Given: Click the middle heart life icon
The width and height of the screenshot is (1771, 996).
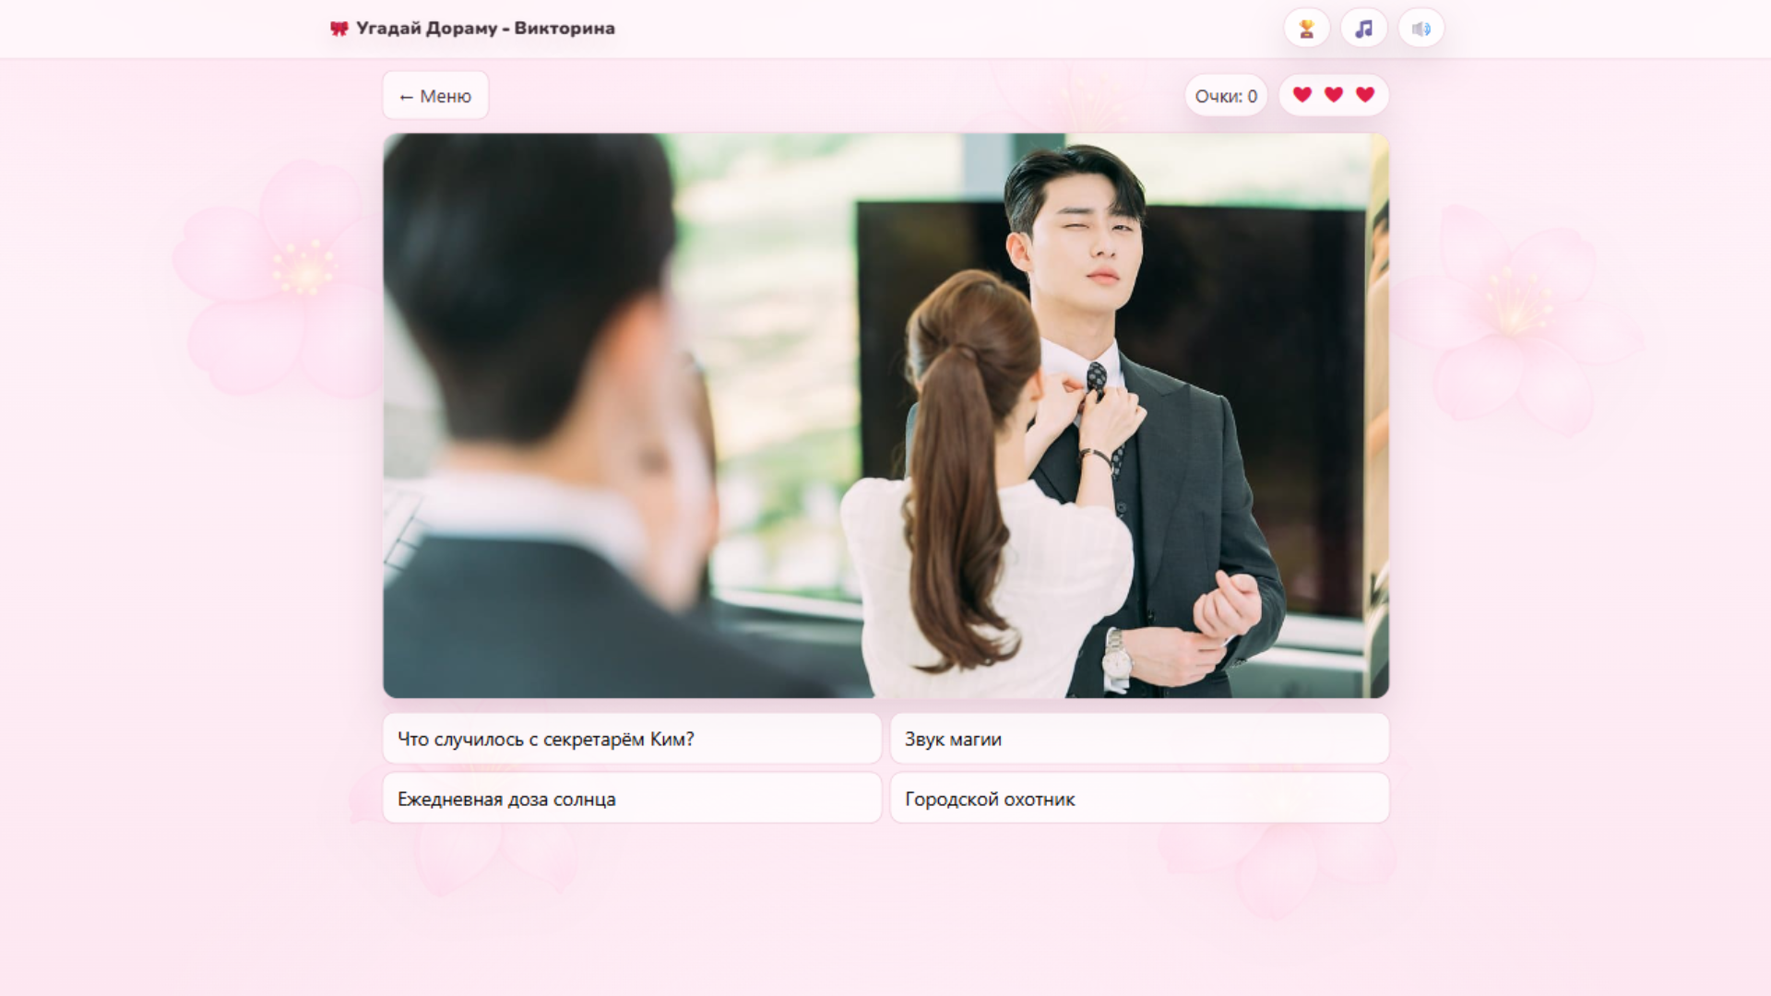Looking at the screenshot, I should pyautogui.click(x=1333, y=94).
